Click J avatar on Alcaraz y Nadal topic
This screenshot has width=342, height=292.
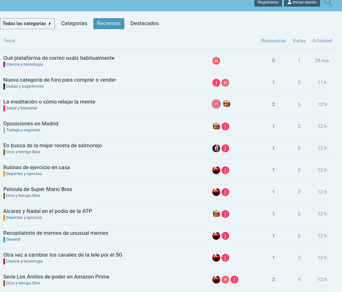point(225,214)
